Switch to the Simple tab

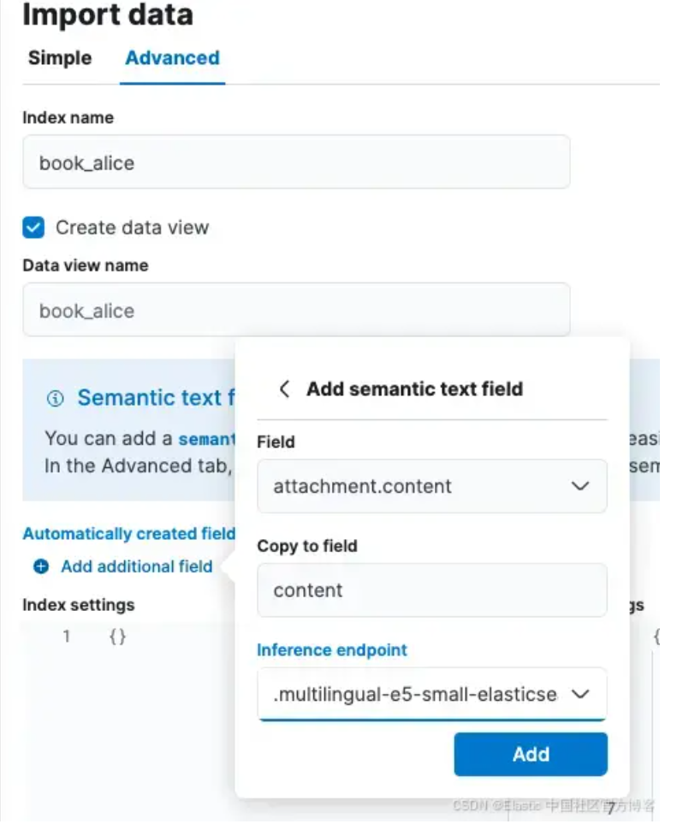60,58
